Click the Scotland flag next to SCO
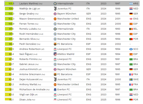Image resolution: width=143 pixels, height=104 pixels. (131, 49)
